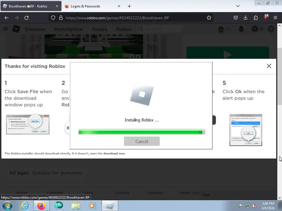The width and height of the screenshot is (282, 211).
Task: Close the Brookhaven RP tab
Action: (x=57, y=6)
